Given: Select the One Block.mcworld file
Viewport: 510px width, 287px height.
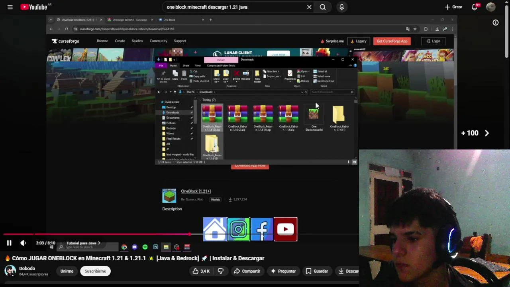Looking at the screenshot, I should tap(314, 118).
